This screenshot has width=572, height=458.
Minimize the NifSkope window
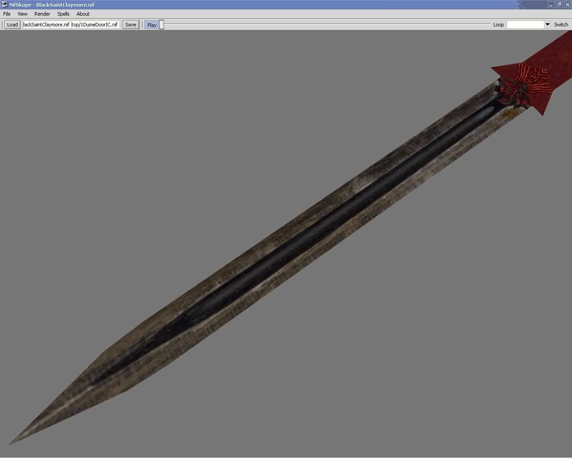click(551, 4)
